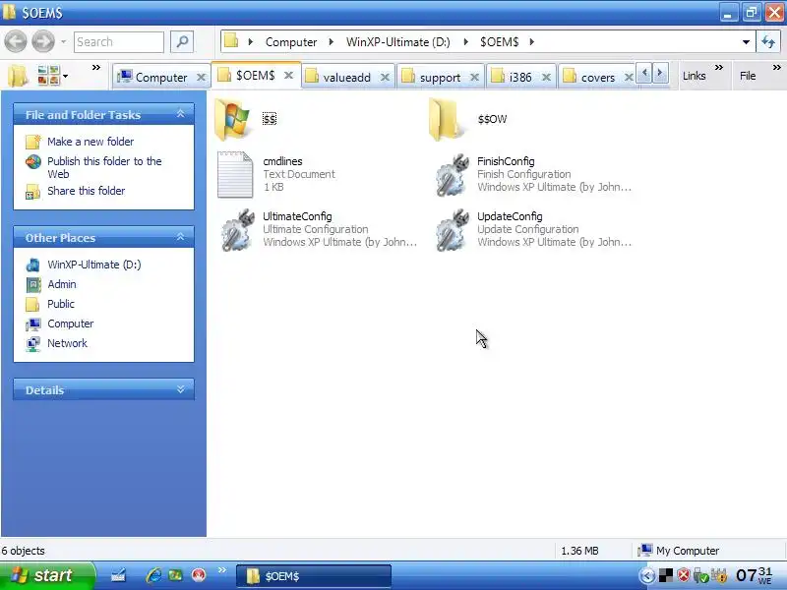The image size is (787, 590).
Task: Click the $OEM$ taskbar button
Action: [x=313, y=576]
